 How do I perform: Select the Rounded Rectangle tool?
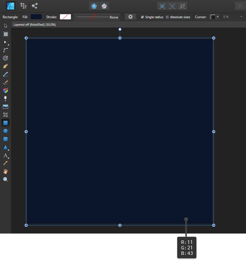[x=5, y=139]
